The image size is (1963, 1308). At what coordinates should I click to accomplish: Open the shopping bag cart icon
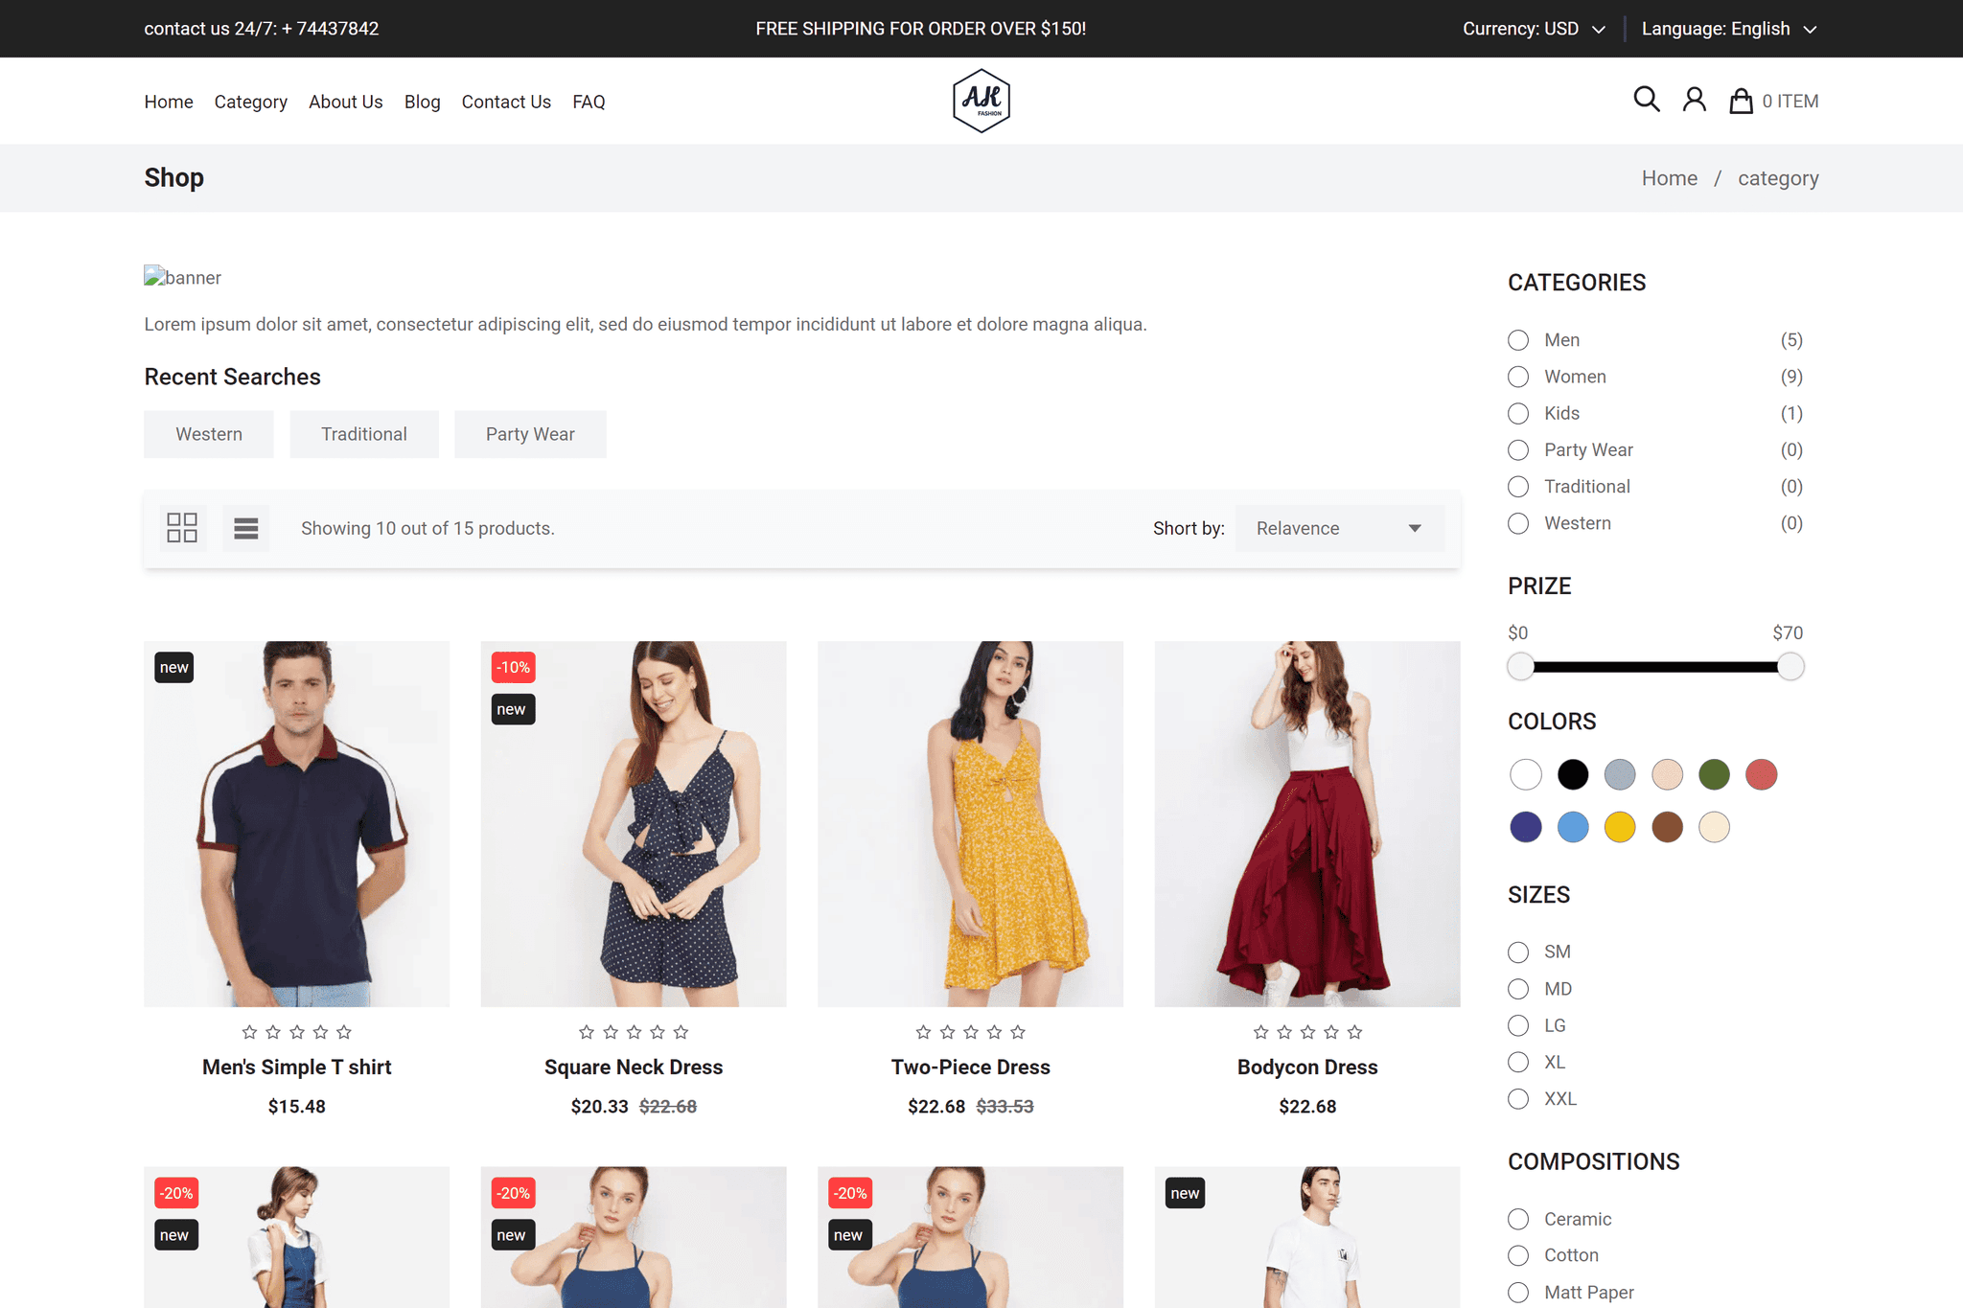[x=1741, y=101]
